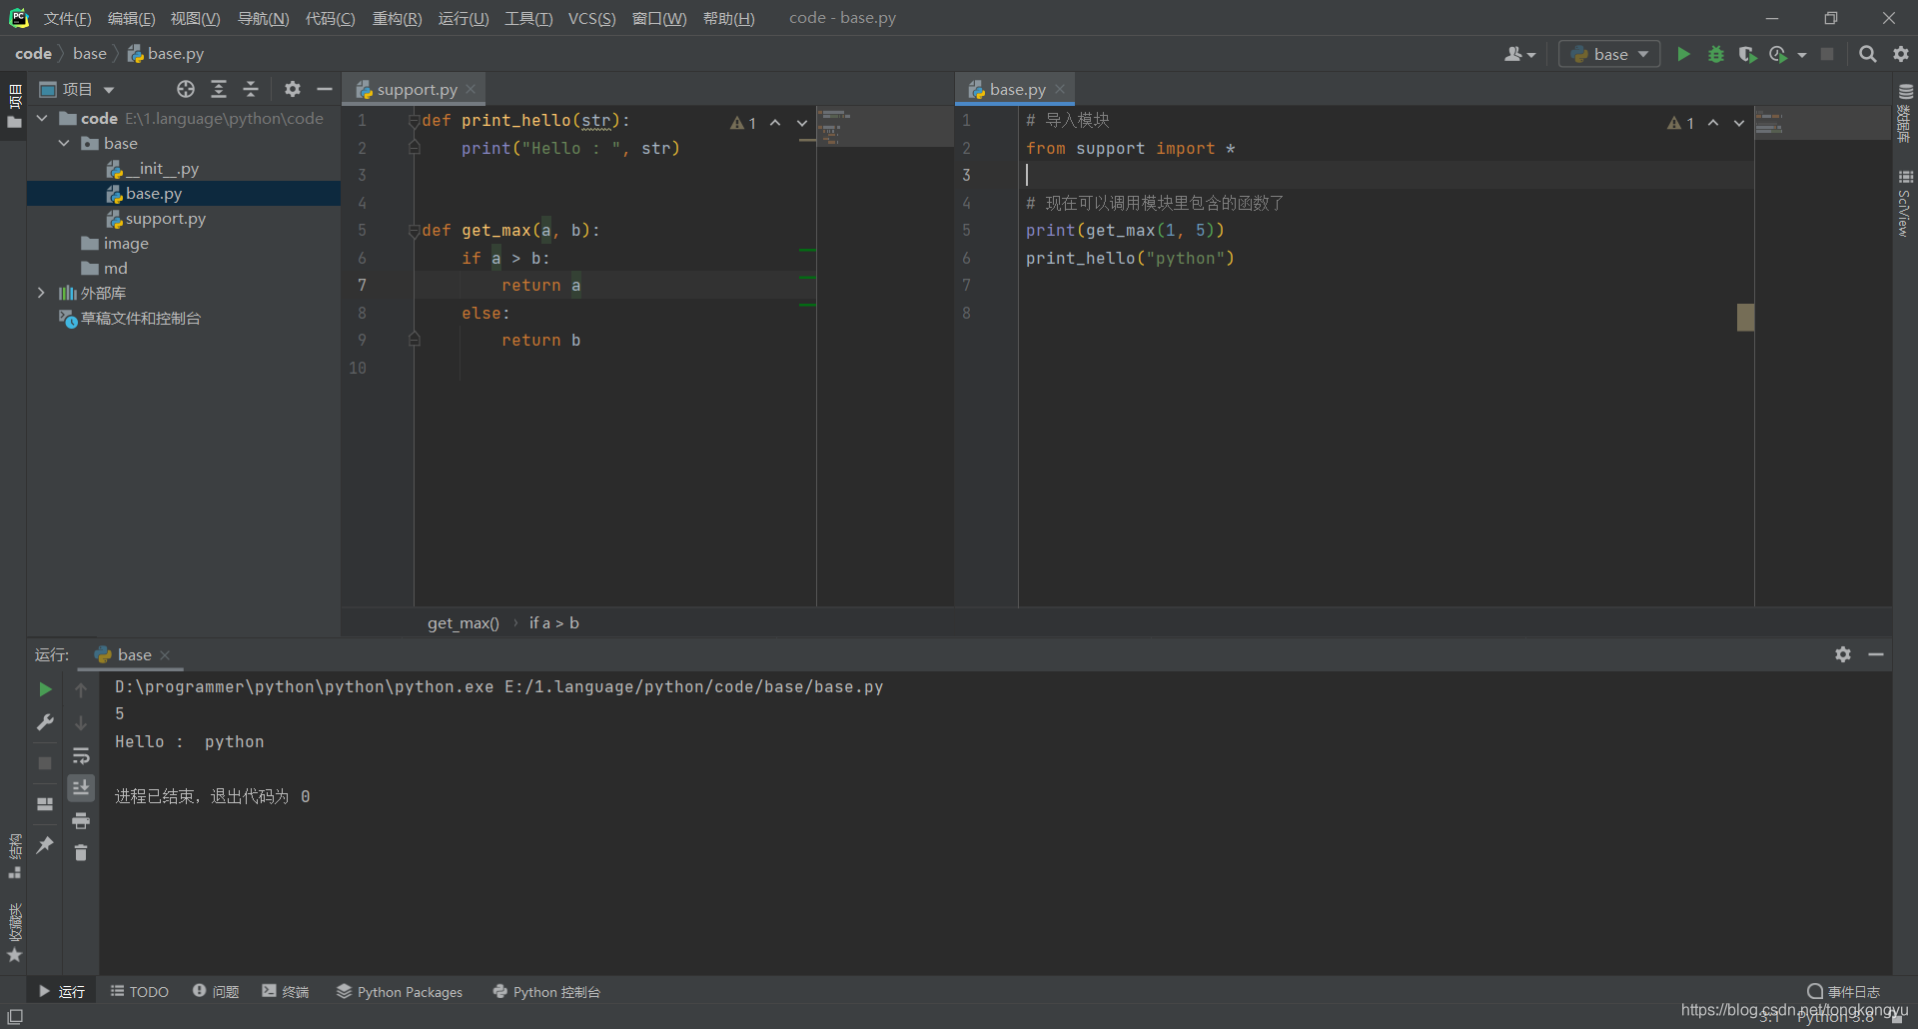Image resolution: width=1918 pixels, height=1029 pixels.
Task: Toggle scroll to end in console
Action: 81,788
